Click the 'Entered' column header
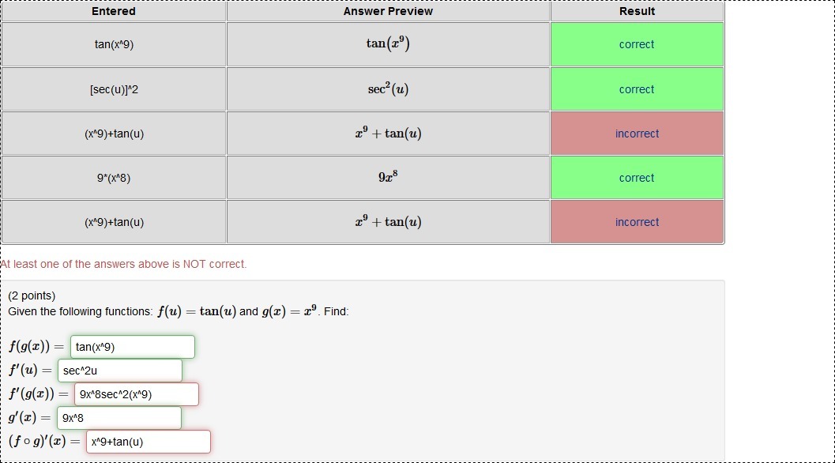The height and width of the screenshot is (463, 835). (x=114, y=11)
